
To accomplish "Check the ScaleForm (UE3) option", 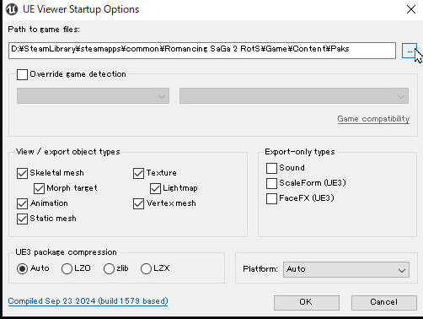I will [271, 183].
